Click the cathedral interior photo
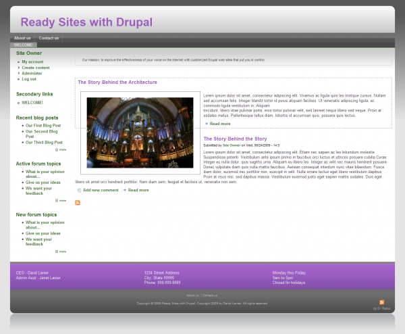405x334 pixels. (x=140, y=133)
